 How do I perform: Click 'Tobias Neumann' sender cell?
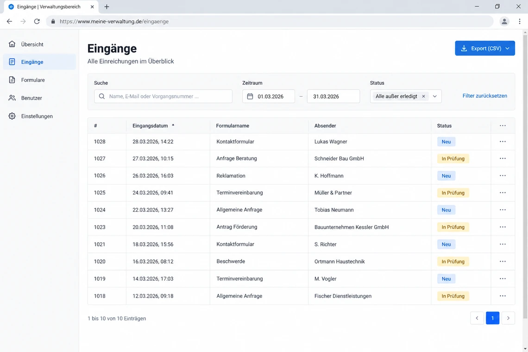coord(333,209)
